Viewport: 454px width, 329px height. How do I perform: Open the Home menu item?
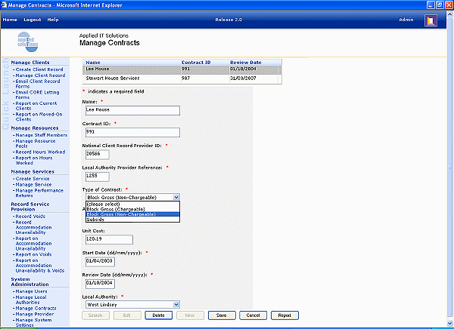pyautogui.click(x=10, y=19)
